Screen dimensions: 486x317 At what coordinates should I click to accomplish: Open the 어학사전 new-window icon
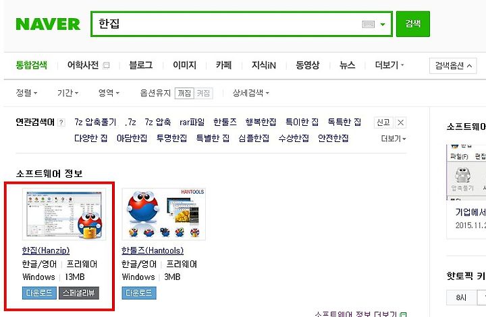pyautogui.click(x=107, y=65)
